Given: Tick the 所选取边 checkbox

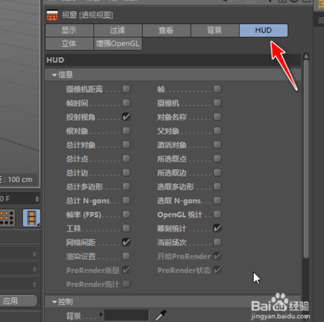Looking at the screenshot, I should click(x=218, y=172).
